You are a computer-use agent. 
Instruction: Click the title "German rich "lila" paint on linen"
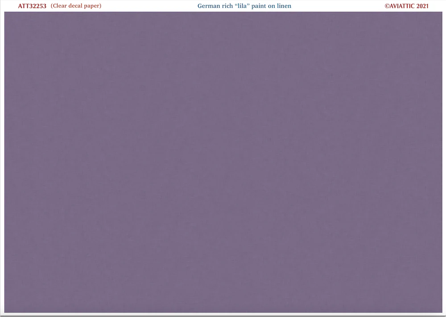coord(244,6)
